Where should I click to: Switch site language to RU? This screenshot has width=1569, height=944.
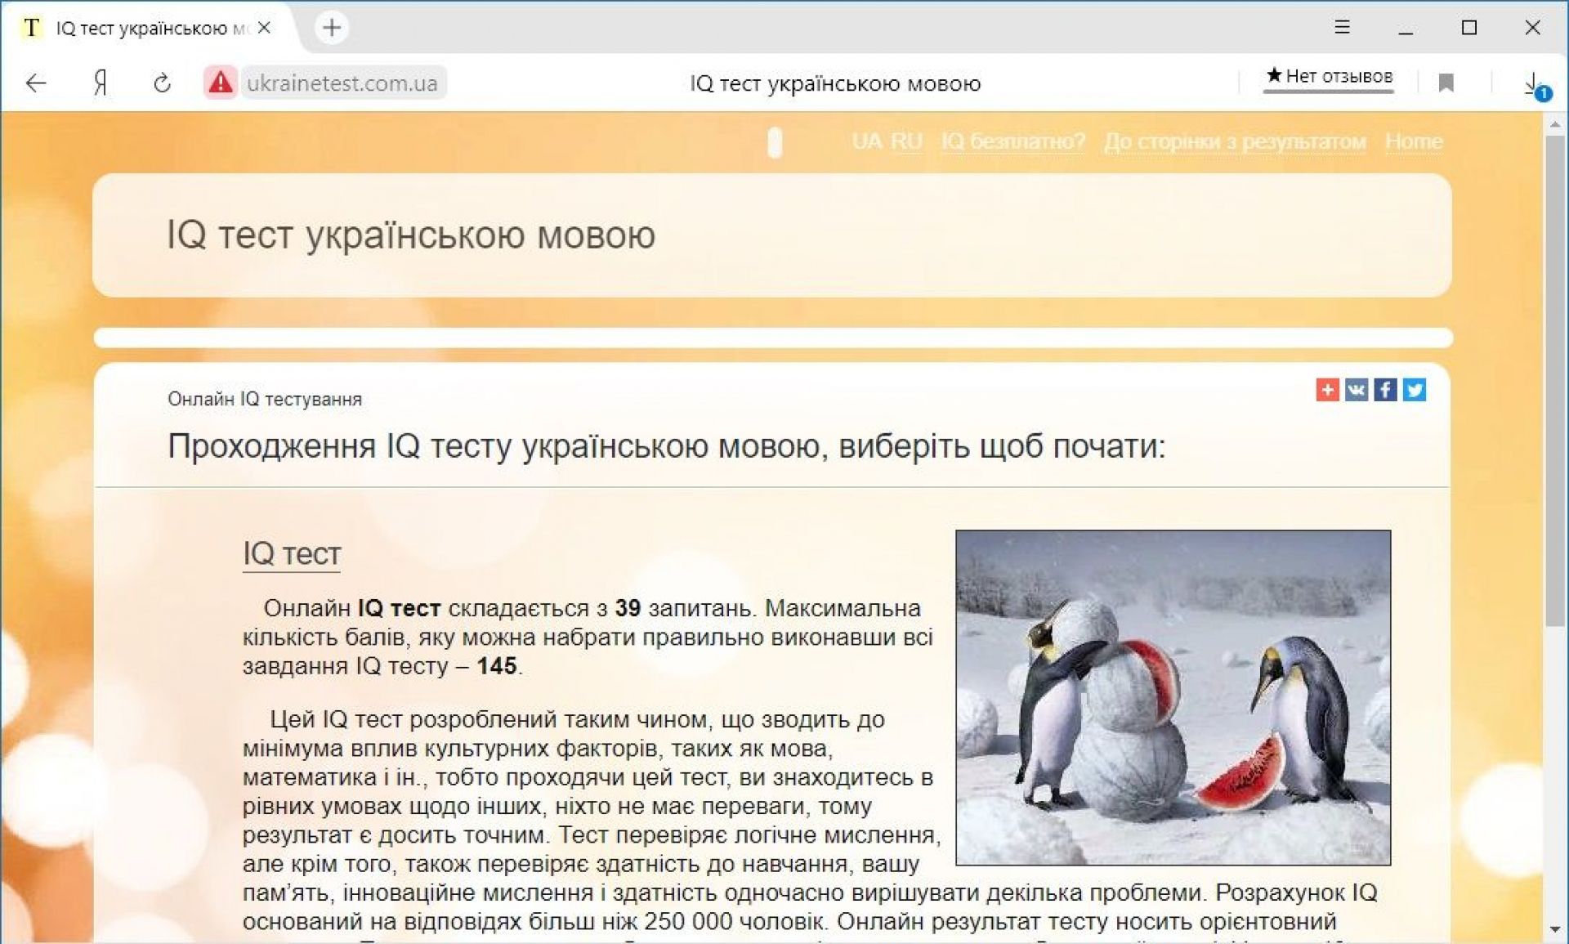(x=905, y=141)
